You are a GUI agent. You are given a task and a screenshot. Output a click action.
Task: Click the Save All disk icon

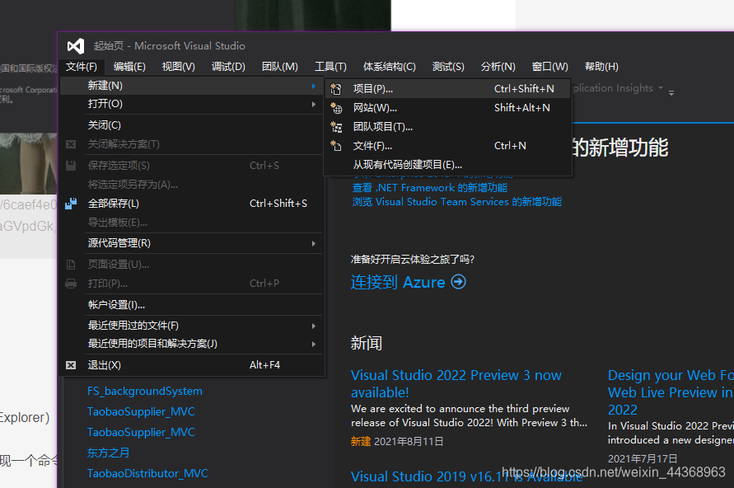tap(71, 204)
